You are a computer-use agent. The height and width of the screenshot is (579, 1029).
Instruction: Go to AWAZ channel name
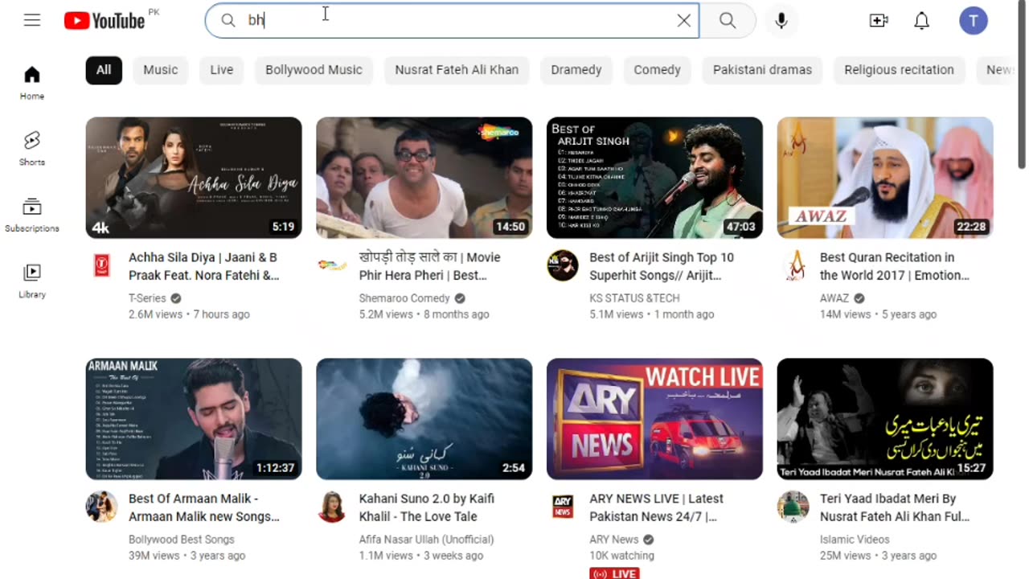pyautogui.click(x=834, y=298)
